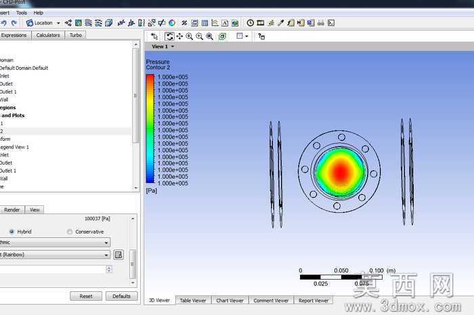The height and width of the screenshot is (315, 474).
Task: Open the Chart Viewer tab
Action: [x=230, y=301]
